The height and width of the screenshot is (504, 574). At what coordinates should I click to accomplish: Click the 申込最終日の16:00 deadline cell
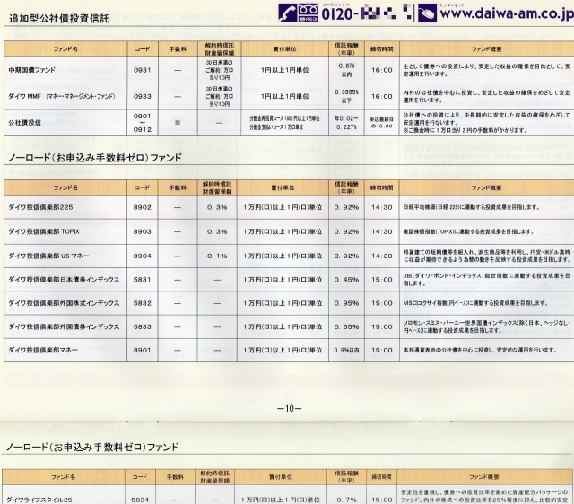(381, 123)
